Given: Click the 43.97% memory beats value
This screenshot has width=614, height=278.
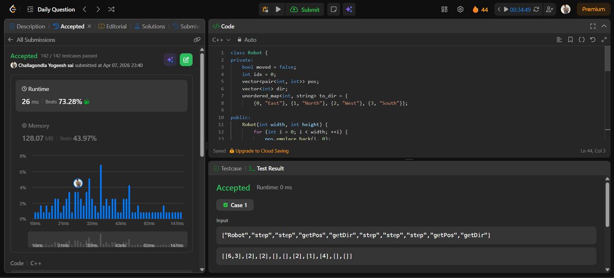Looking at the screenshot, I should 85,138.
